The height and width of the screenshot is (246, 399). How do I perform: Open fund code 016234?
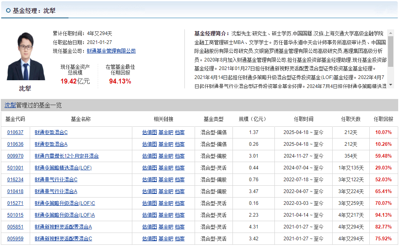(15, 180)
